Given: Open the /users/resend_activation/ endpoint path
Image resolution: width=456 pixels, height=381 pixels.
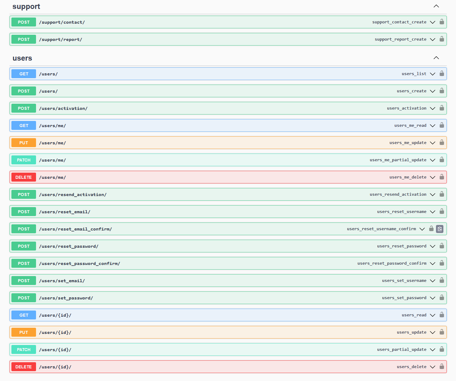Looking at the screenshot, I should click(73, 195).
